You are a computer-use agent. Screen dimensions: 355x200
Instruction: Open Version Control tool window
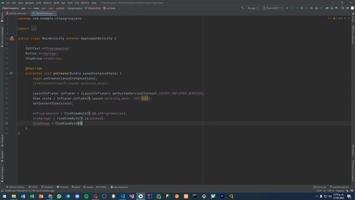(16, 187)
